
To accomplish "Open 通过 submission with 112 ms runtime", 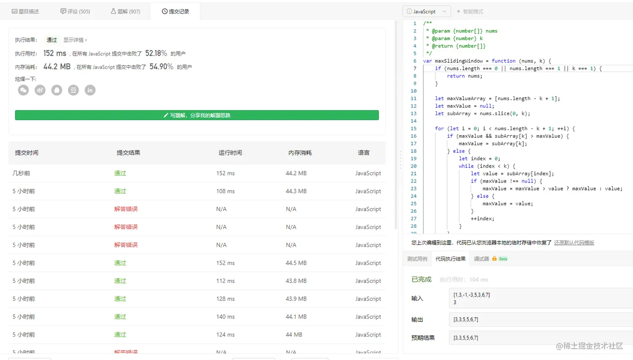I will (x=120, y=281).
